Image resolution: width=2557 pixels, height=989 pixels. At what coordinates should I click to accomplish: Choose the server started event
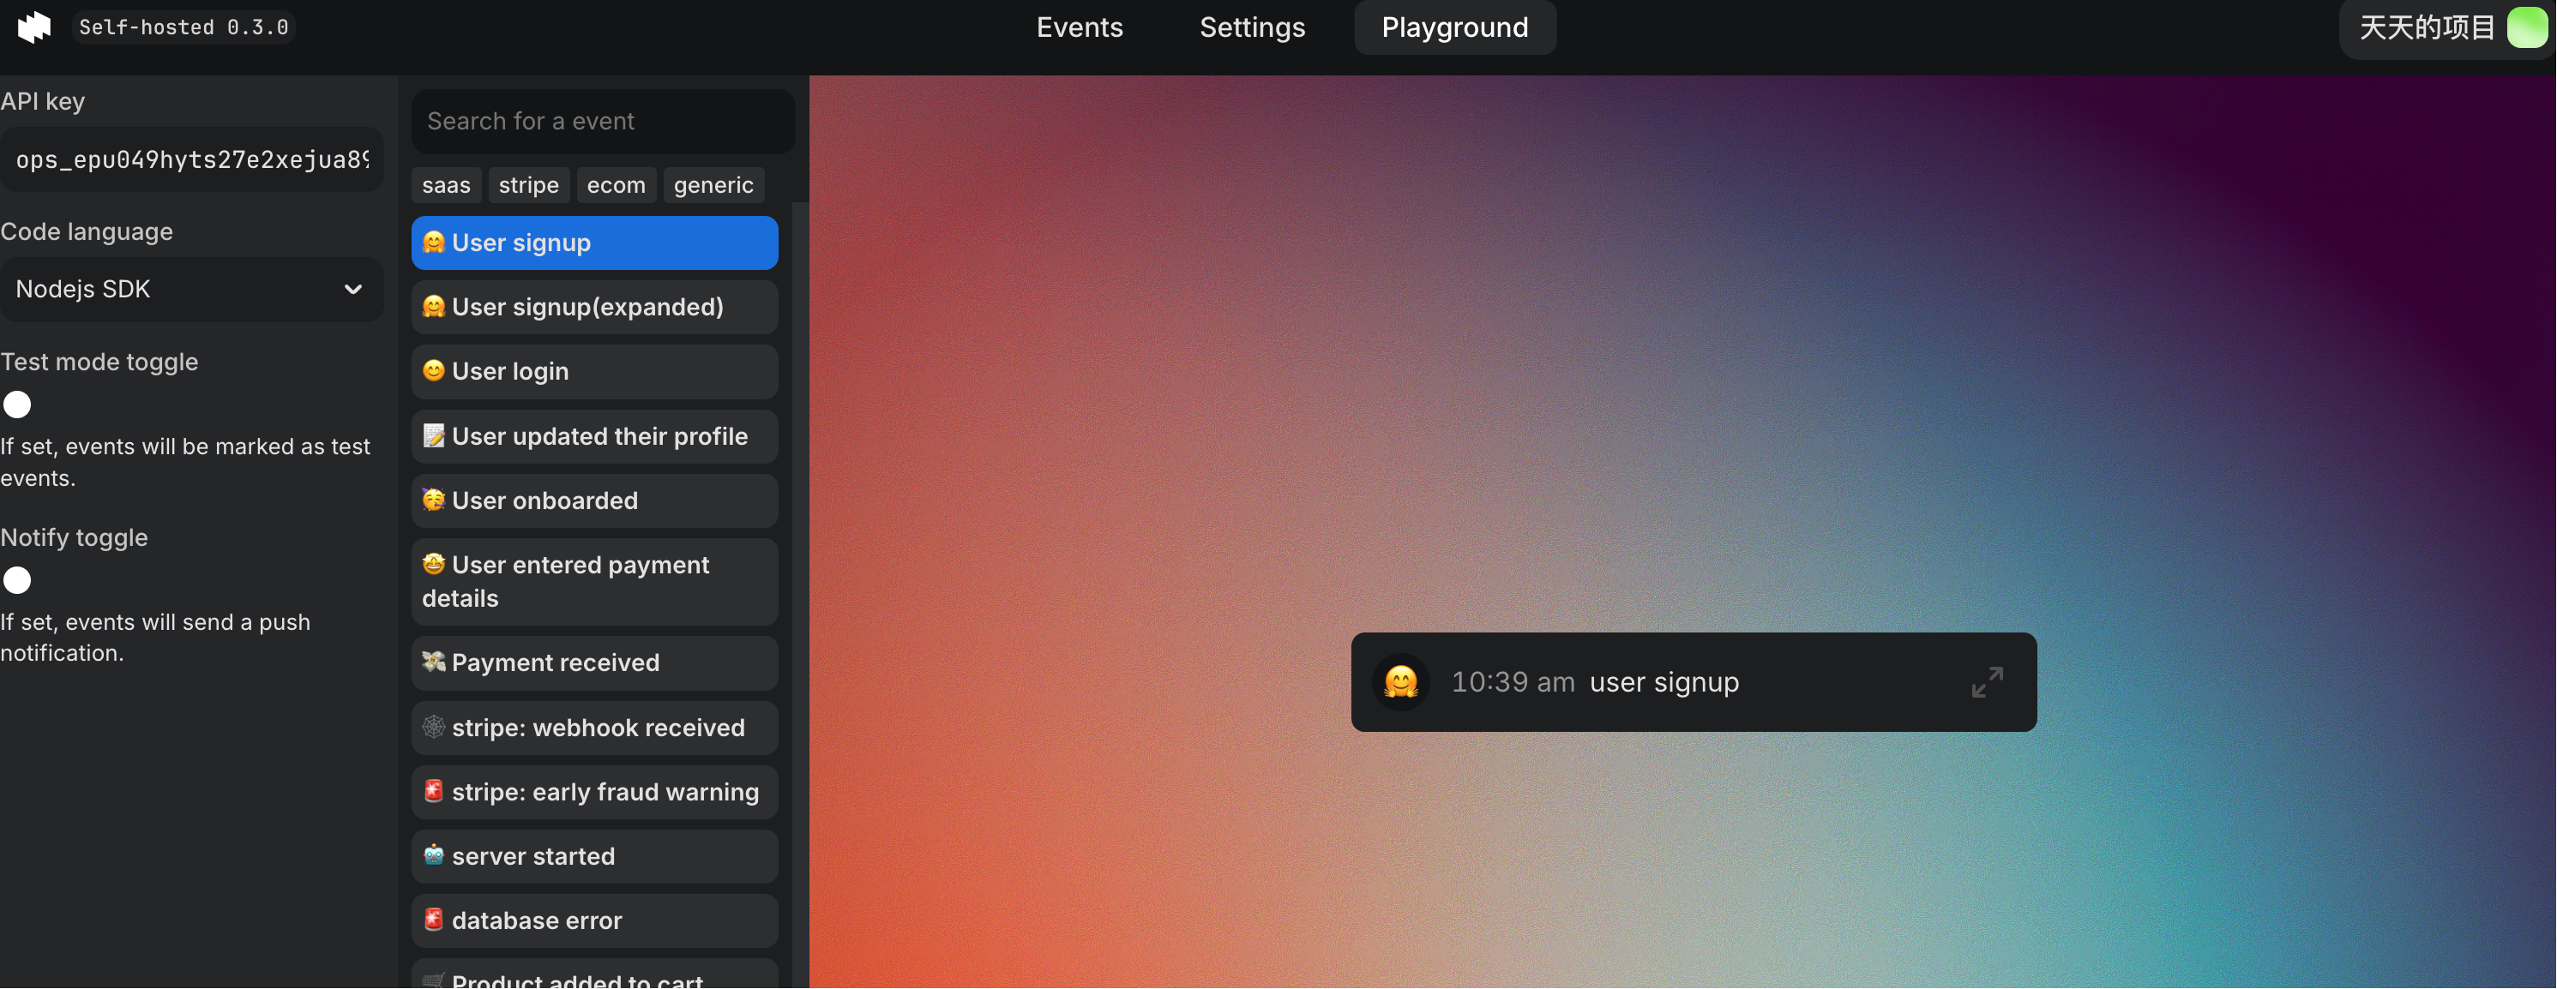[x=594, y=857]
